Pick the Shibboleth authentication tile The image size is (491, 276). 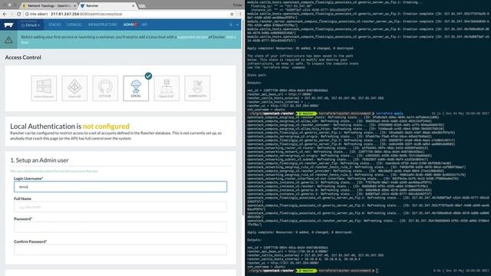click(197, 88)
